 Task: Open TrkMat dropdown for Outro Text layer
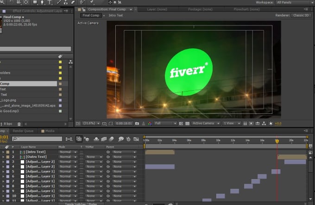click(94, 157)
